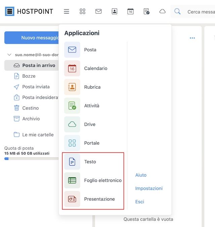Open Le mie cartelle folder
The height and width of the screenshot is (227, 215).
[x=34, y=135]
